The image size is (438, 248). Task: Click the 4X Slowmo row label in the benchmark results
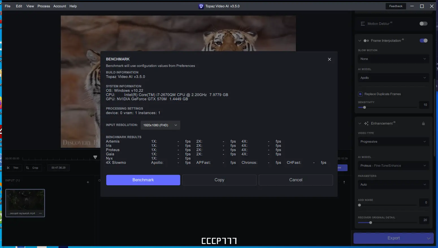(116, 163)
